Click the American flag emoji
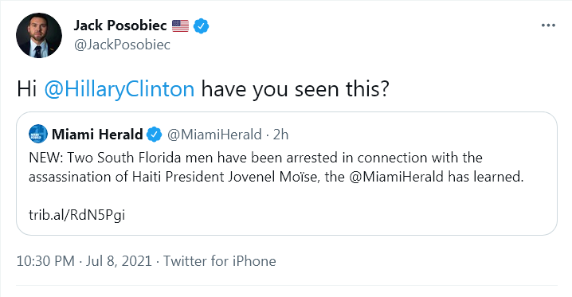572x297 pixels. [180, 25]
